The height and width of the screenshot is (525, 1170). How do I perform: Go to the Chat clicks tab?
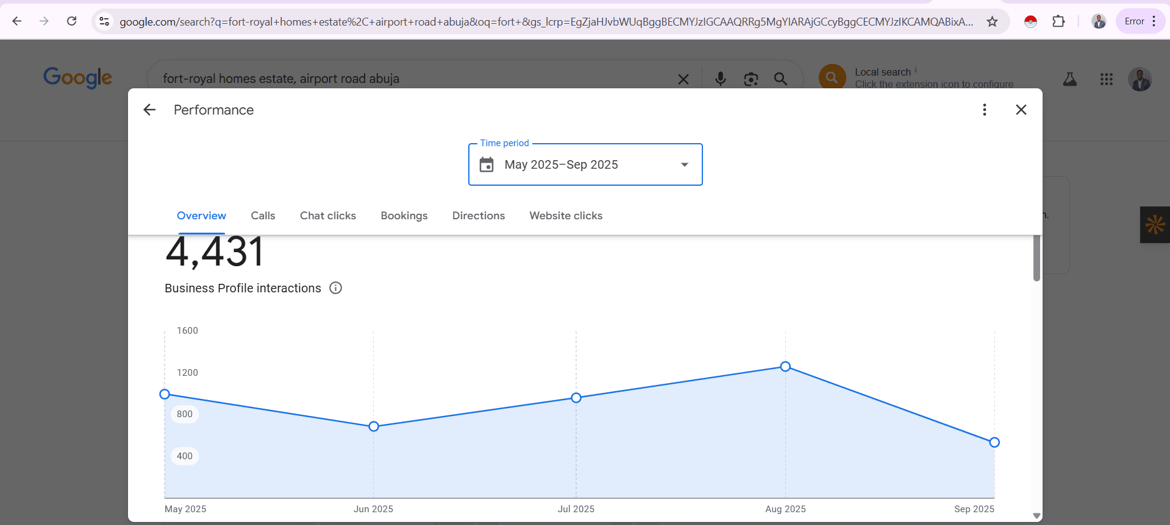(327, 216)
